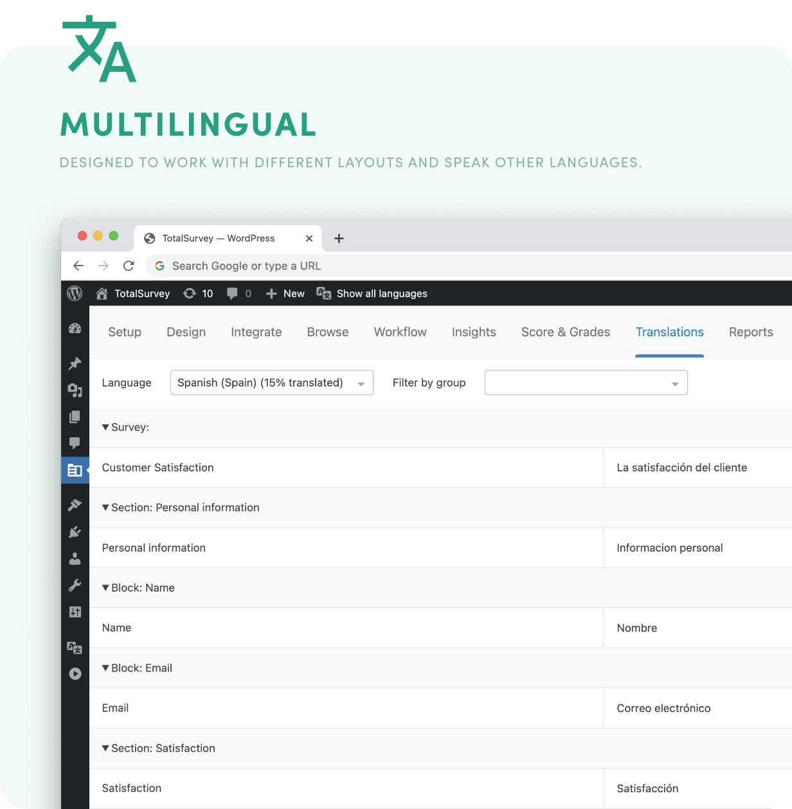Click the WordPress logo in admin bar
792x809 pixels.
[75, 293]
